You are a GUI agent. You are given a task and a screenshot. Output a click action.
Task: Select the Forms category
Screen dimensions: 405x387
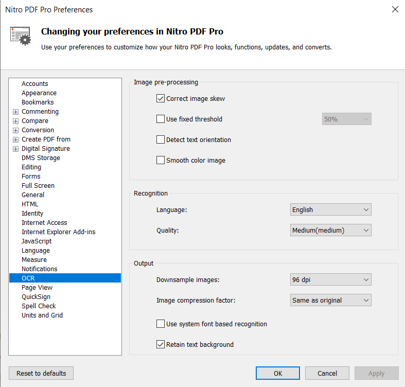pyautogui.click(x=31, y=177)
